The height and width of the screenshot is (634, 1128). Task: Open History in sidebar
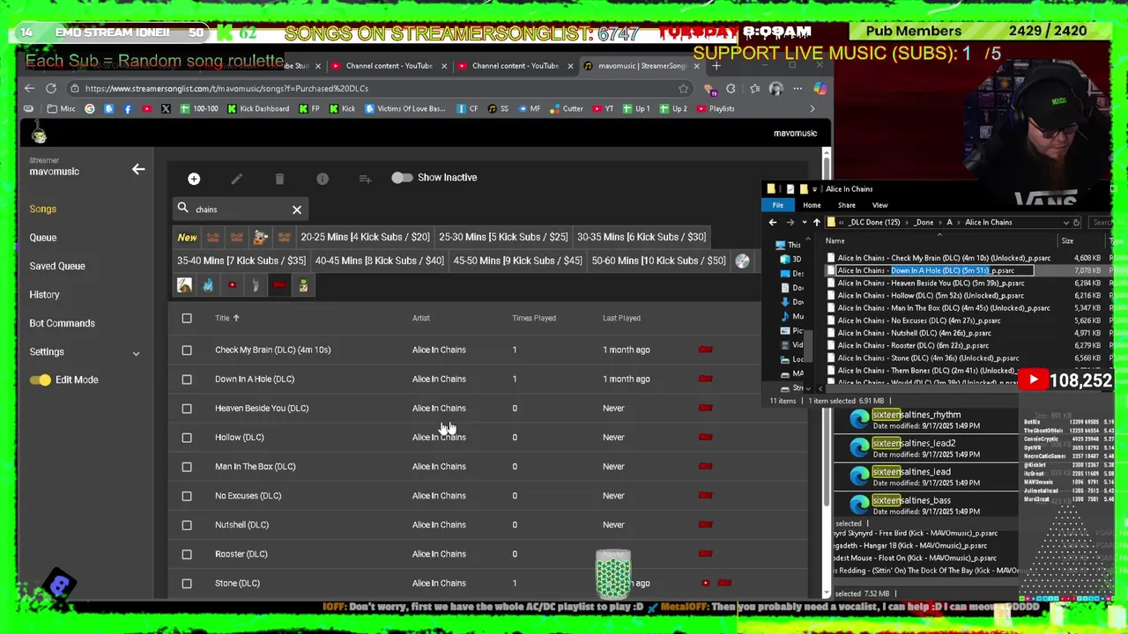[44, 294]
